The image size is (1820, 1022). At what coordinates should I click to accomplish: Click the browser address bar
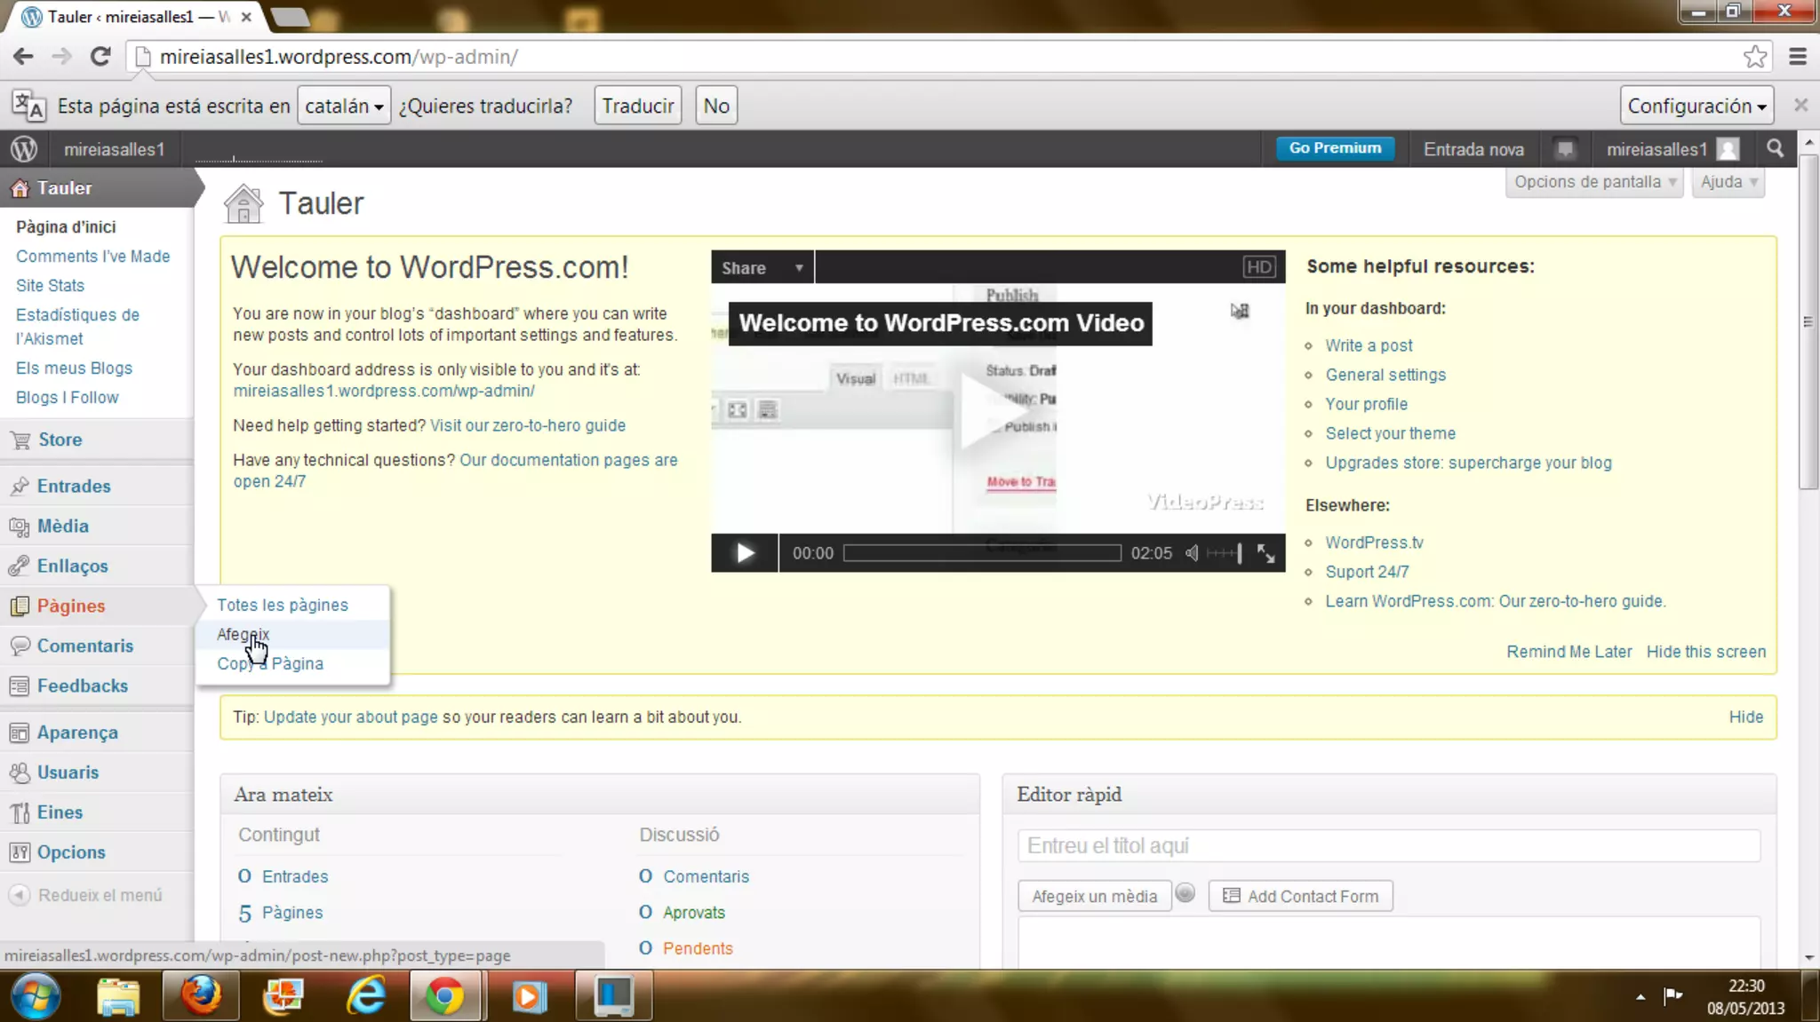pos(933,57)
